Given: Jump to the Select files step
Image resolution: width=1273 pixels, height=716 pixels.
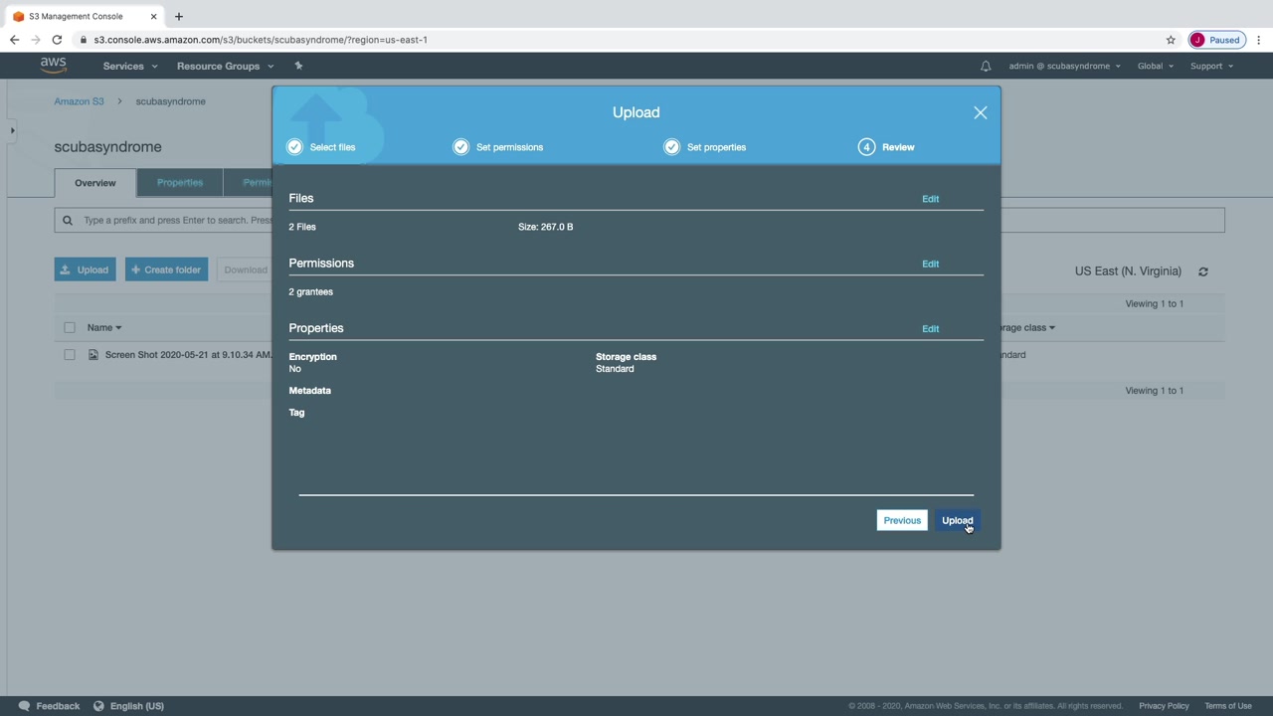Looking at the screenshot, I should click(321, 147).
